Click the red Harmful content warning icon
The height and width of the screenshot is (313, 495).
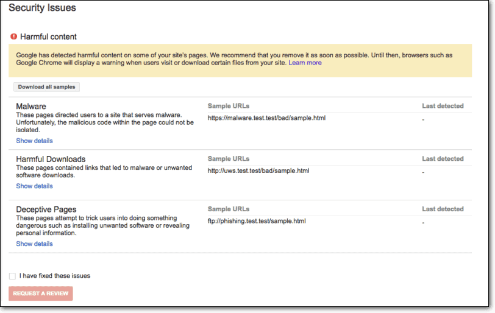point(13,37)
